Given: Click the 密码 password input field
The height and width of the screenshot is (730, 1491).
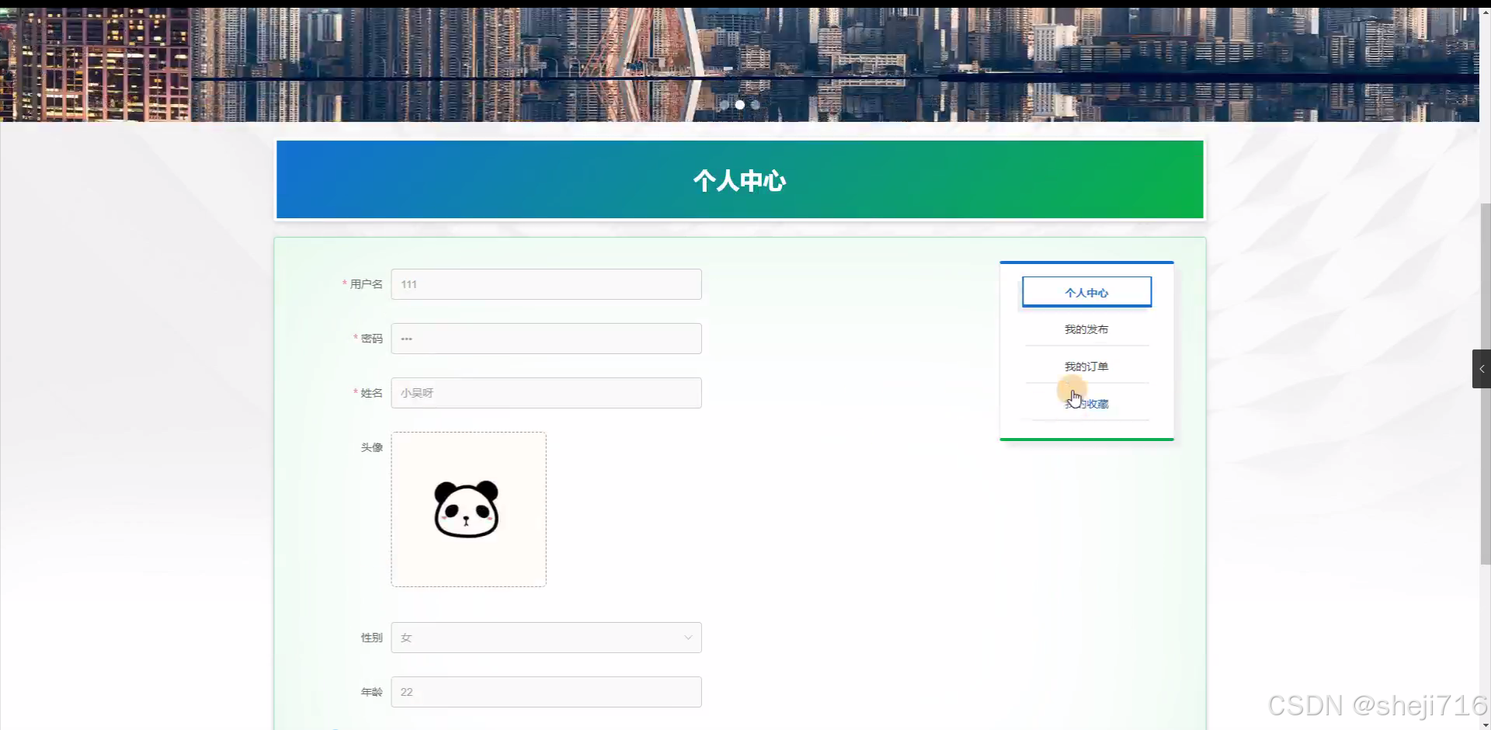Looking at the screenshot, I should [x=546, y=338].
